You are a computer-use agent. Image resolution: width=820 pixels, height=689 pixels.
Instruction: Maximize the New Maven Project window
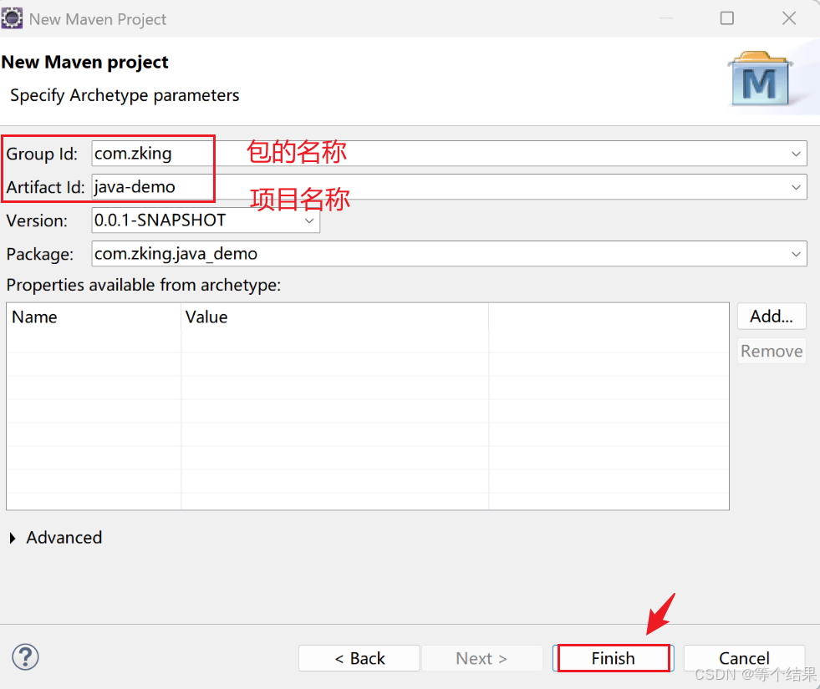727,18
